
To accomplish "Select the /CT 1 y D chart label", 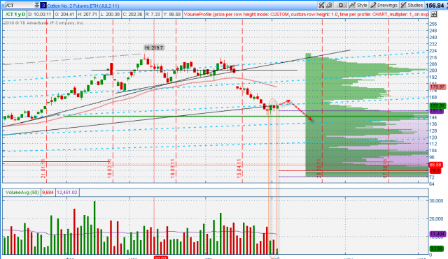I will tap(15, 14).
